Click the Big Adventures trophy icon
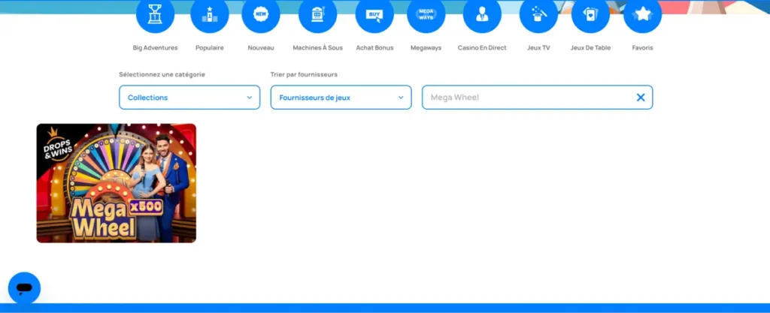 pos(155,14)
